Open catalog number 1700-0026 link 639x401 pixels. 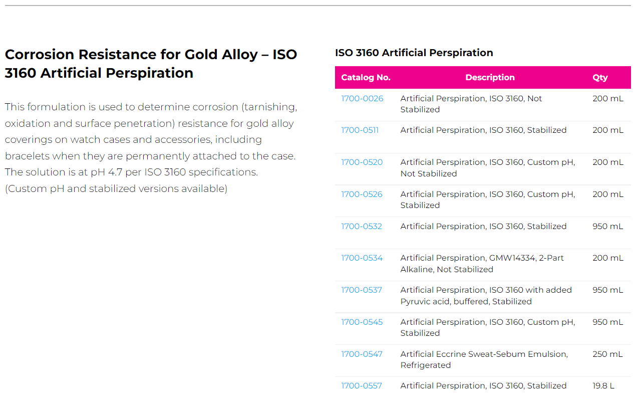[x=362, y=99]
